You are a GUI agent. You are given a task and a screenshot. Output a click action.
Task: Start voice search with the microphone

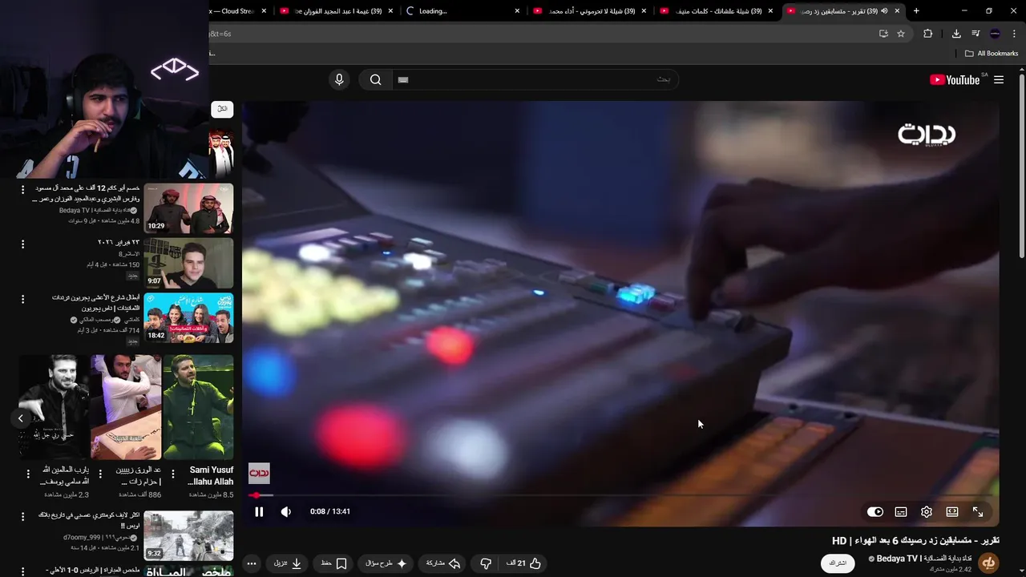(339, 79)
